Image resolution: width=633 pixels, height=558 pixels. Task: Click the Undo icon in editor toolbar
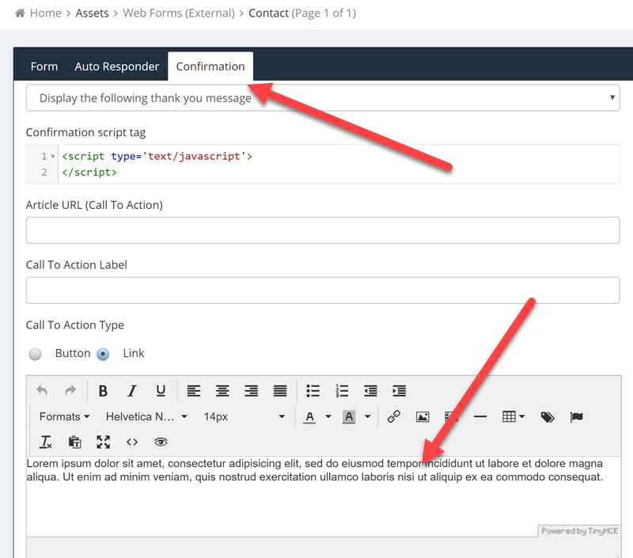[42, 390]
